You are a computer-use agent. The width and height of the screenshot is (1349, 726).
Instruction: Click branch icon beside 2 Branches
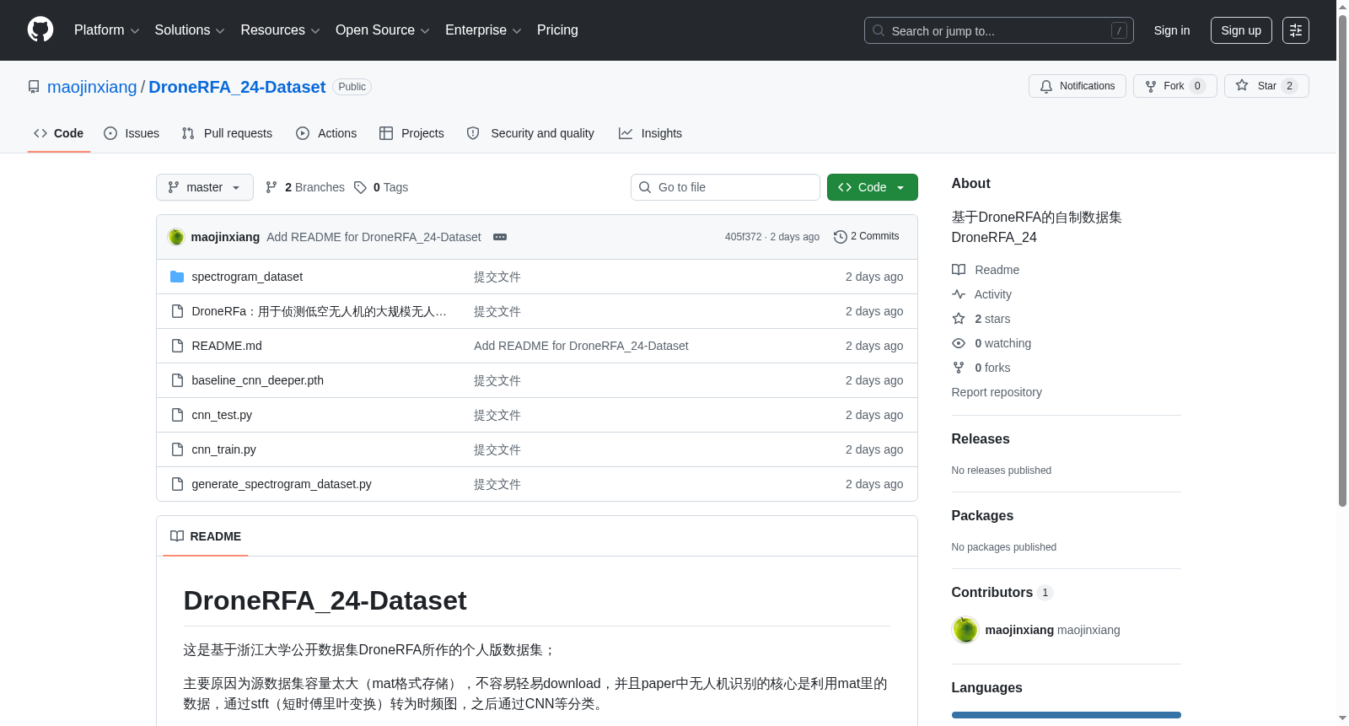271,187
